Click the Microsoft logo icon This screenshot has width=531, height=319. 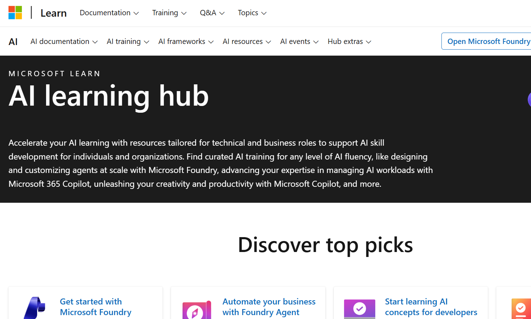[x=15, y=13]
